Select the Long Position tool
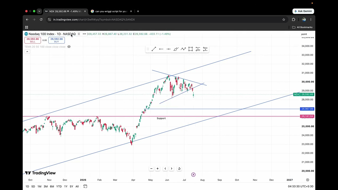 pos(198,49)
